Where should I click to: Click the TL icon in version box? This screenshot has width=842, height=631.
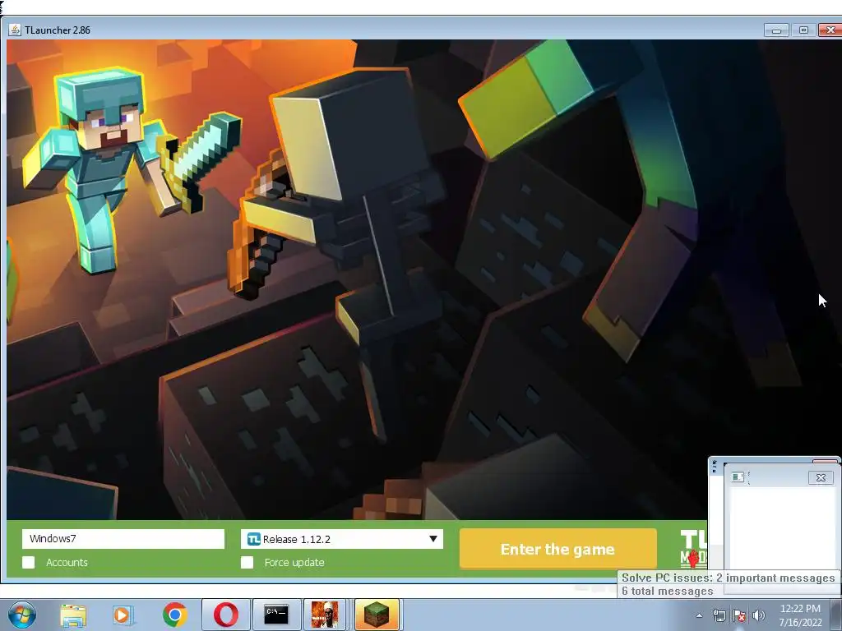pyautogui.click(x=253, y=539)
